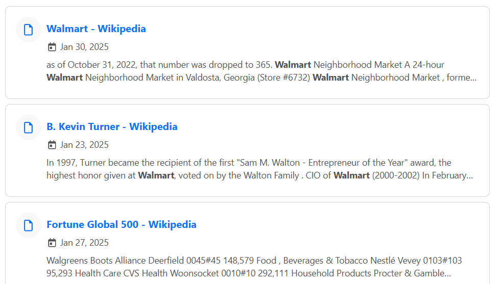Open the Fortune Global 500 - Wikipedia link
Image resolution: width=499 pixels, height=284 pixels.
122,224
